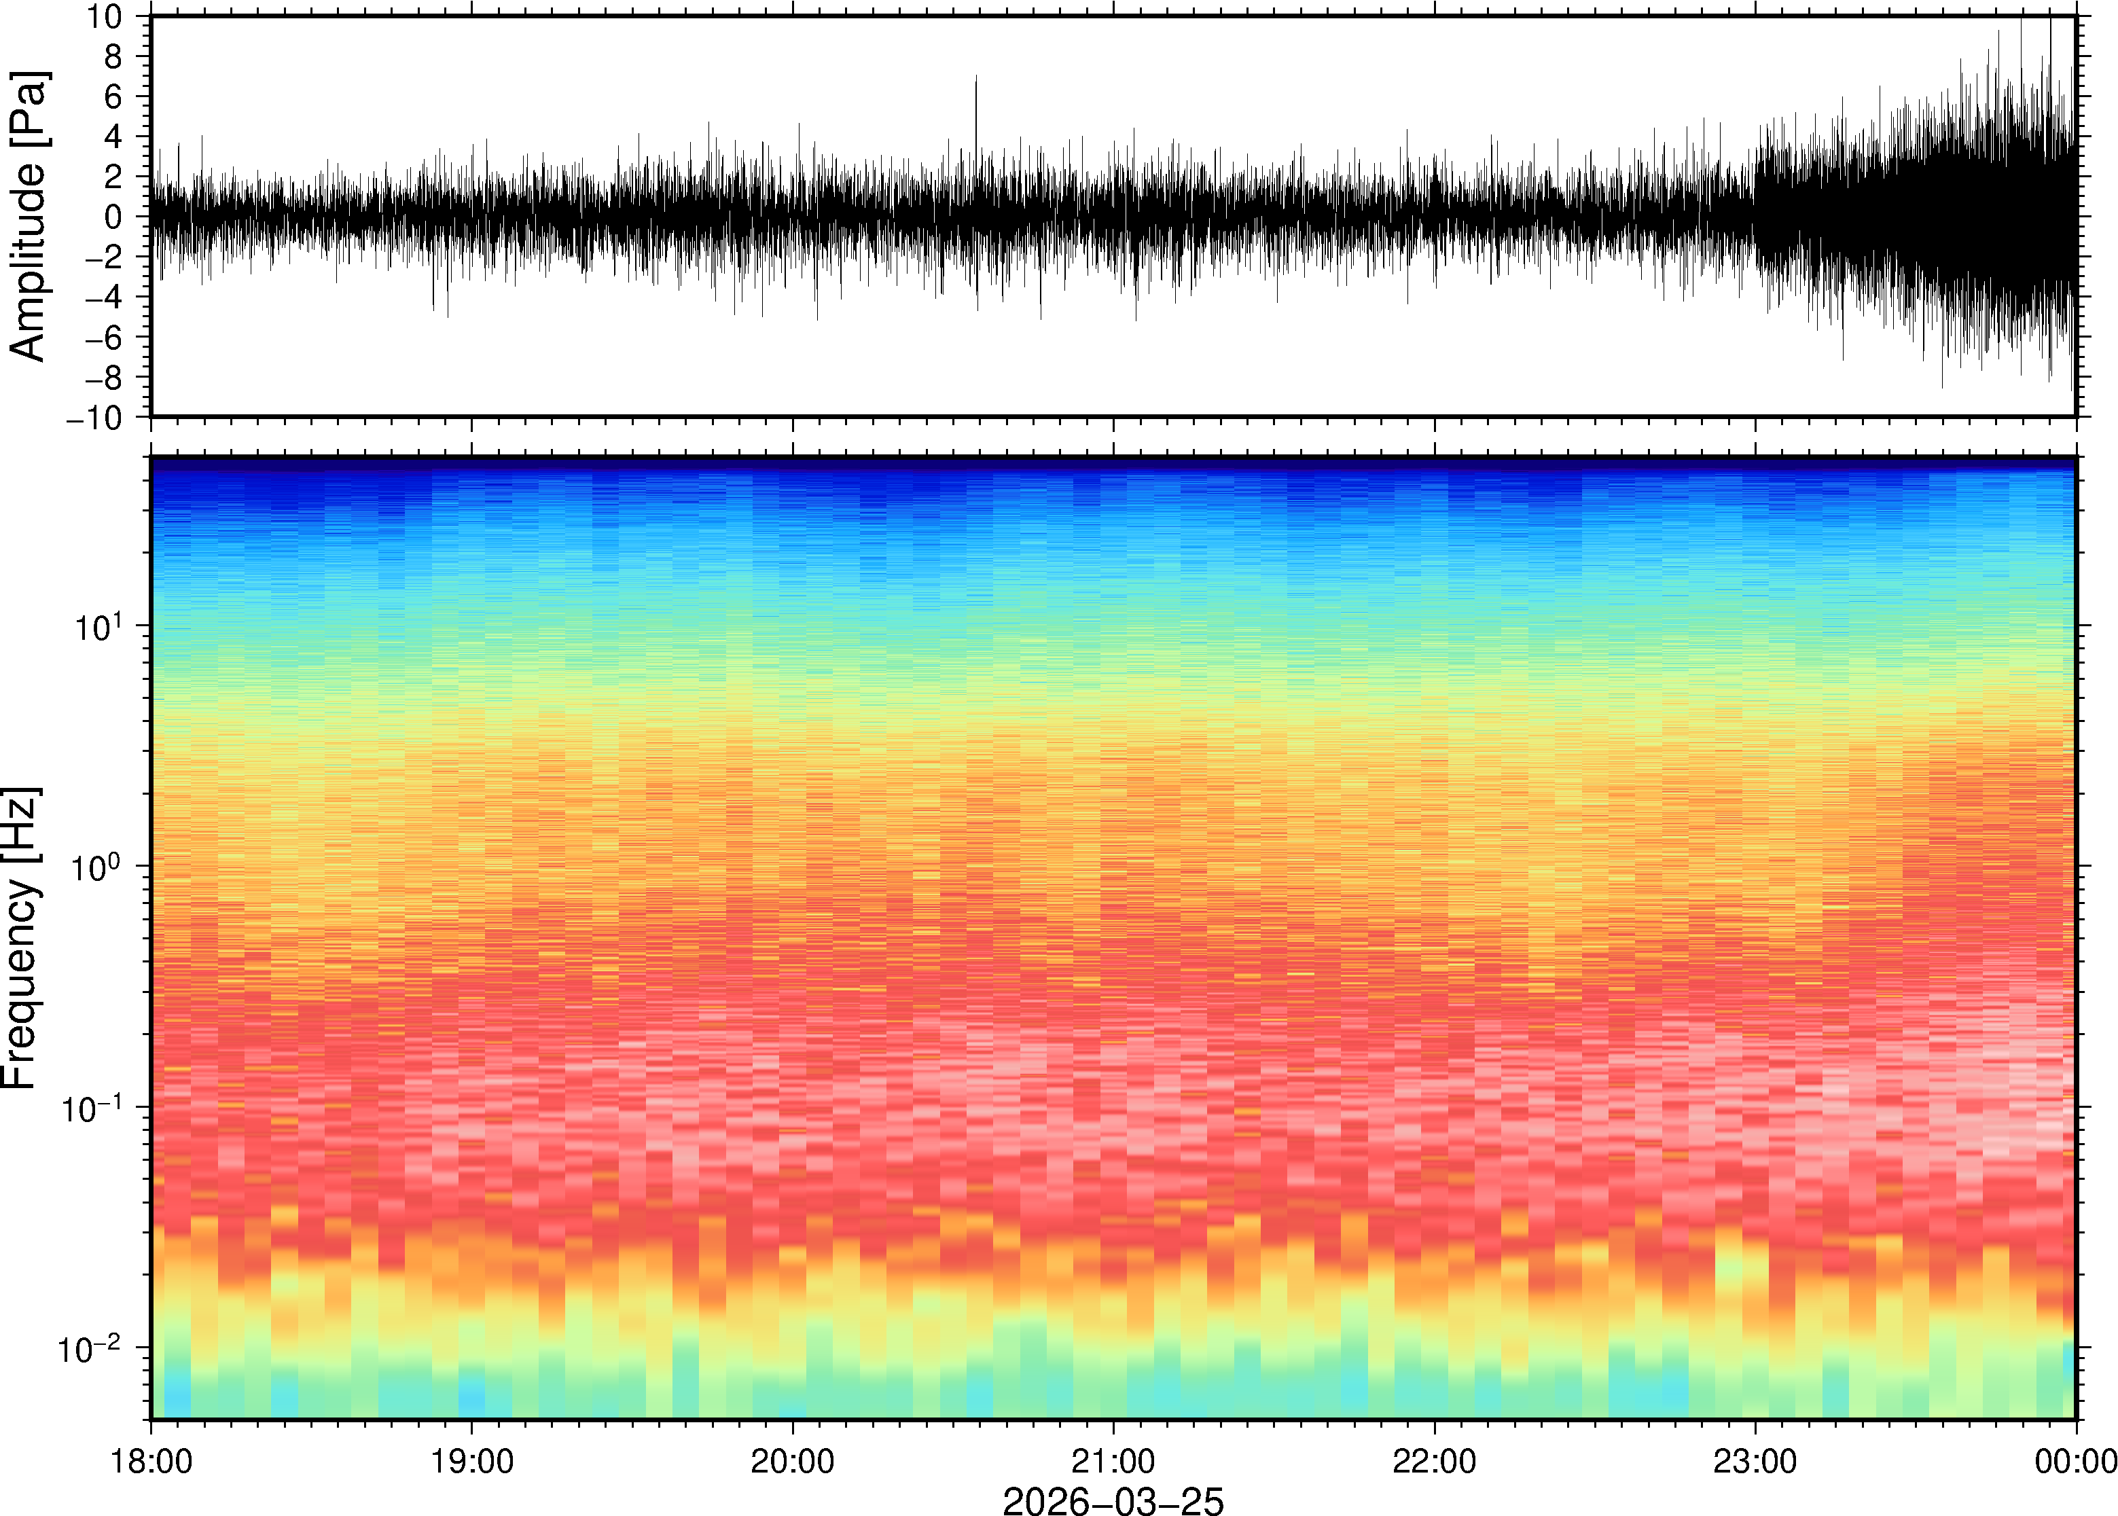Click the 10⁰ frequency tick label
The image size is (2118, 1516).
[x=98, y=867]
